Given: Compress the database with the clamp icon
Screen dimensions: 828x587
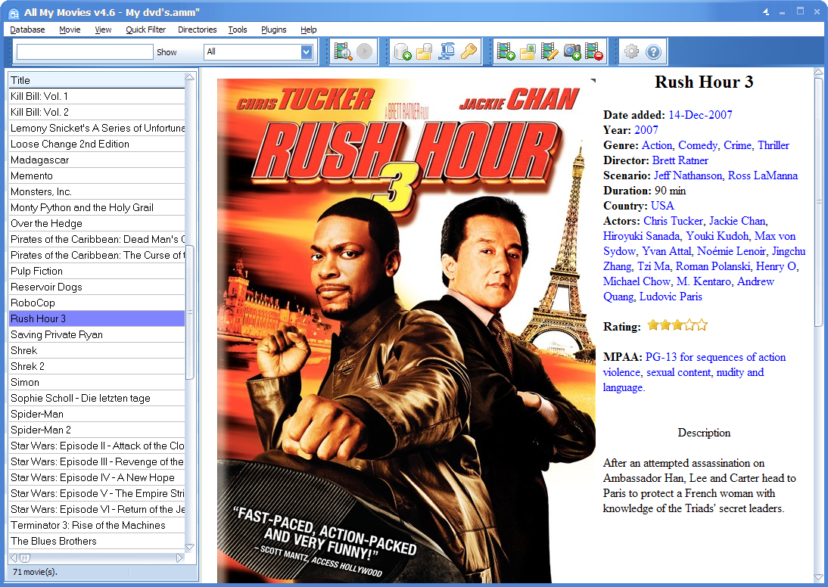Looking at the screenshot, I should click(447, 51).
